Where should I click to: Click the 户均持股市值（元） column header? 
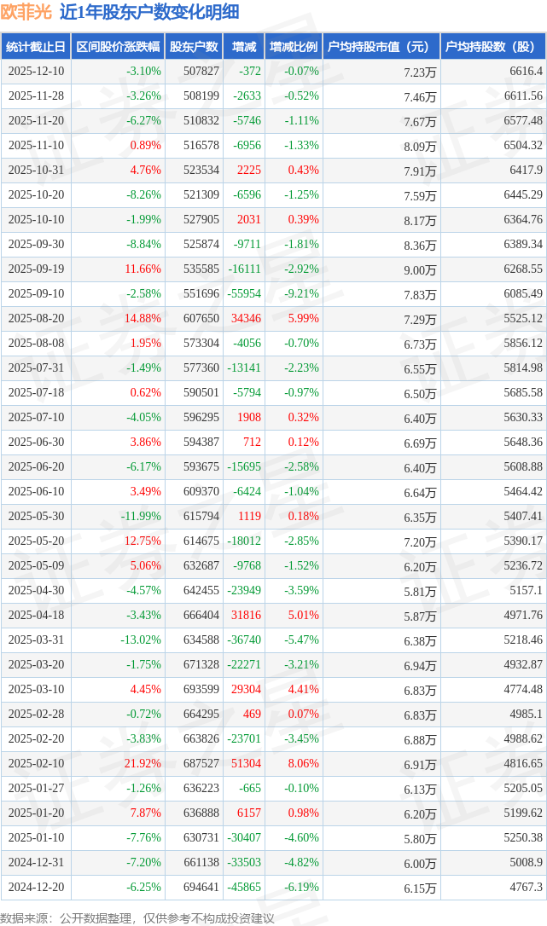click(381, 47)
